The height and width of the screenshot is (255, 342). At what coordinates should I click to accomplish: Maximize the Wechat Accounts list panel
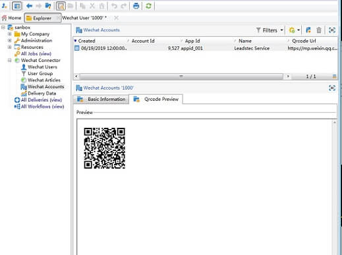click(332, 30)
